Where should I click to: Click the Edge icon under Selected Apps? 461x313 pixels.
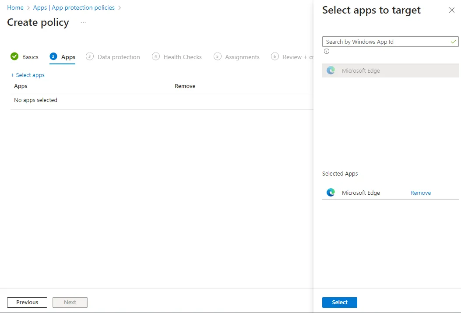click(x=331, y=193)
